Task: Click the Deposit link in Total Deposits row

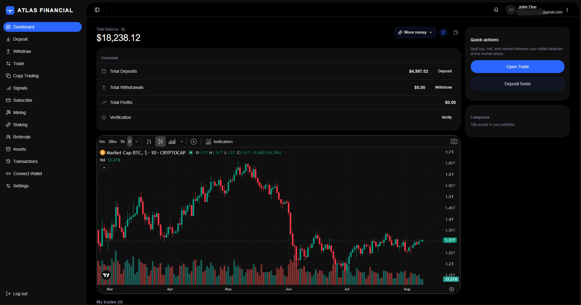Action: [x=445, y=71]
